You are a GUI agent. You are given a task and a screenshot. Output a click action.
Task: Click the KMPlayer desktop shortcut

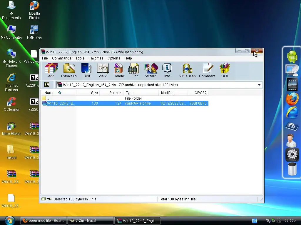[x=34, y=32]
